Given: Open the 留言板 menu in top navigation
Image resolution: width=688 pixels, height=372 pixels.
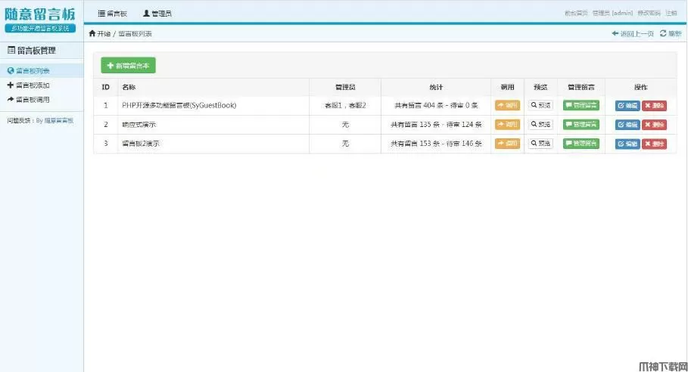Looking at the screenshot, I should point(112,14).
